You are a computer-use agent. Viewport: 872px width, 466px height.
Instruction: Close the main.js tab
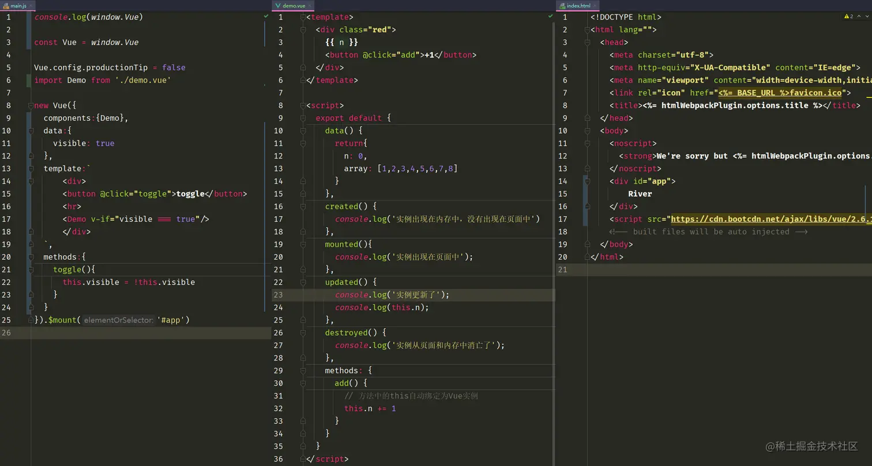(x=32, y=6)
